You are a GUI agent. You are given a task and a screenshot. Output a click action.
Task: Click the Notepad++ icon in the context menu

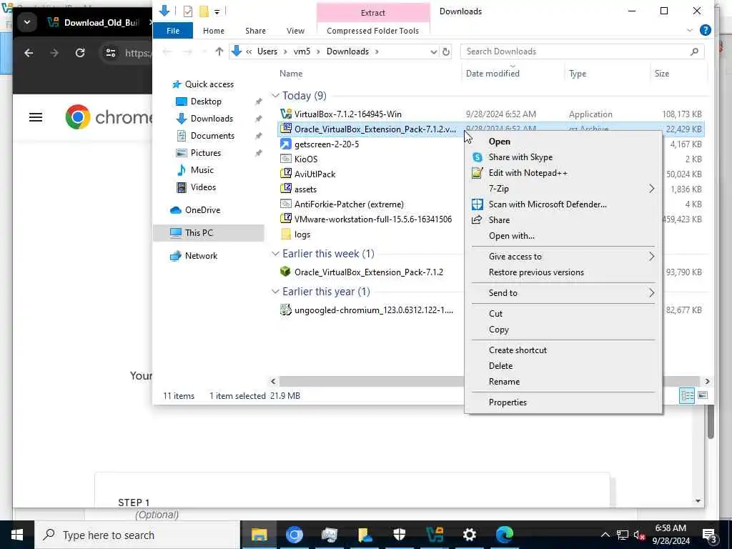point(477,173)
